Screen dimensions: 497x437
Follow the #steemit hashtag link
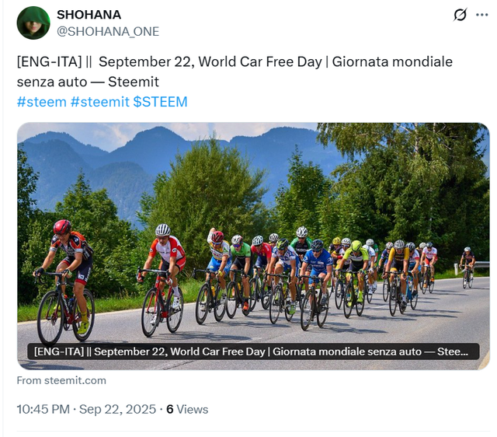pos(99,102)
